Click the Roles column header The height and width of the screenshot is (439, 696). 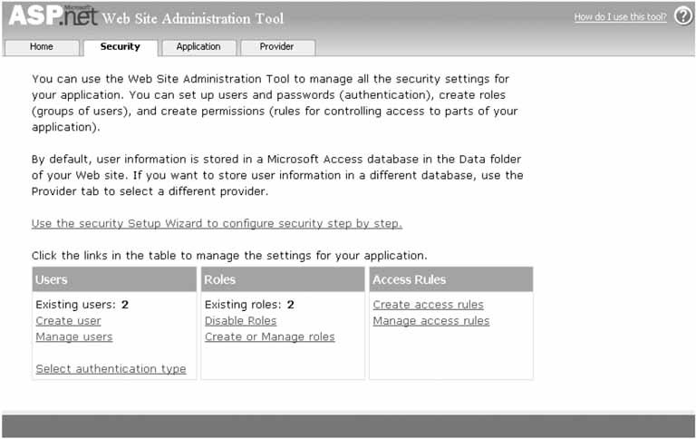click(x=220, y=279)
